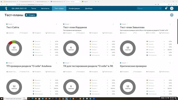Click the Тестирование авторизации description text
The width and height of the screenshot is (178, 100).
(x=72, y=30)
